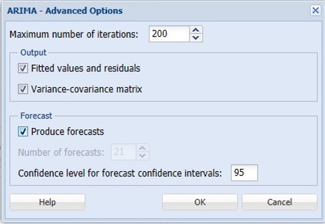325x224 pixels.
Task: Increase maximum number of iterations
Action: (x=196, y=30)
